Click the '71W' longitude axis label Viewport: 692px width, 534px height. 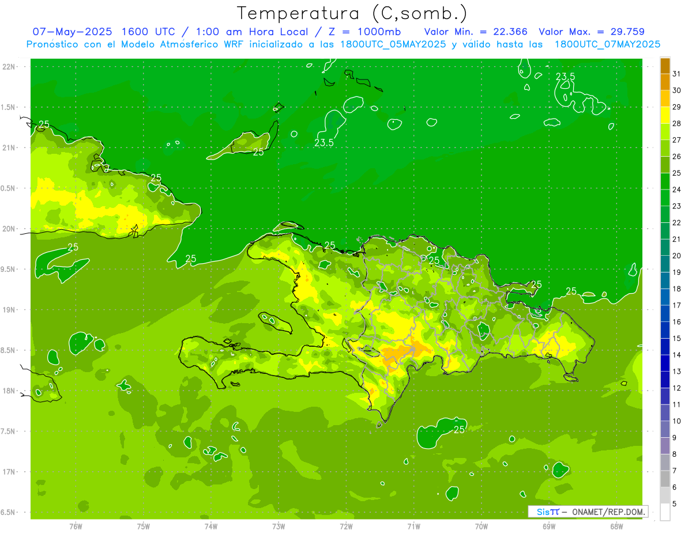(x=413, y=526)
